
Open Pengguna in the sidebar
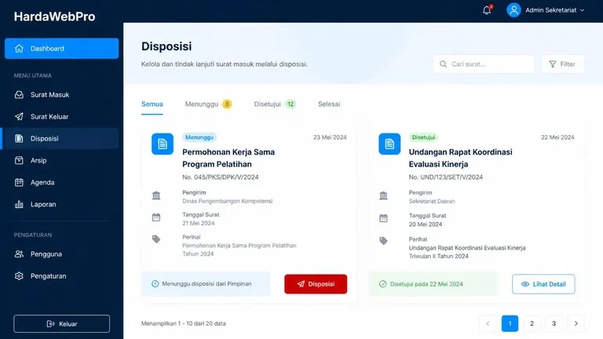click(61, 254)
